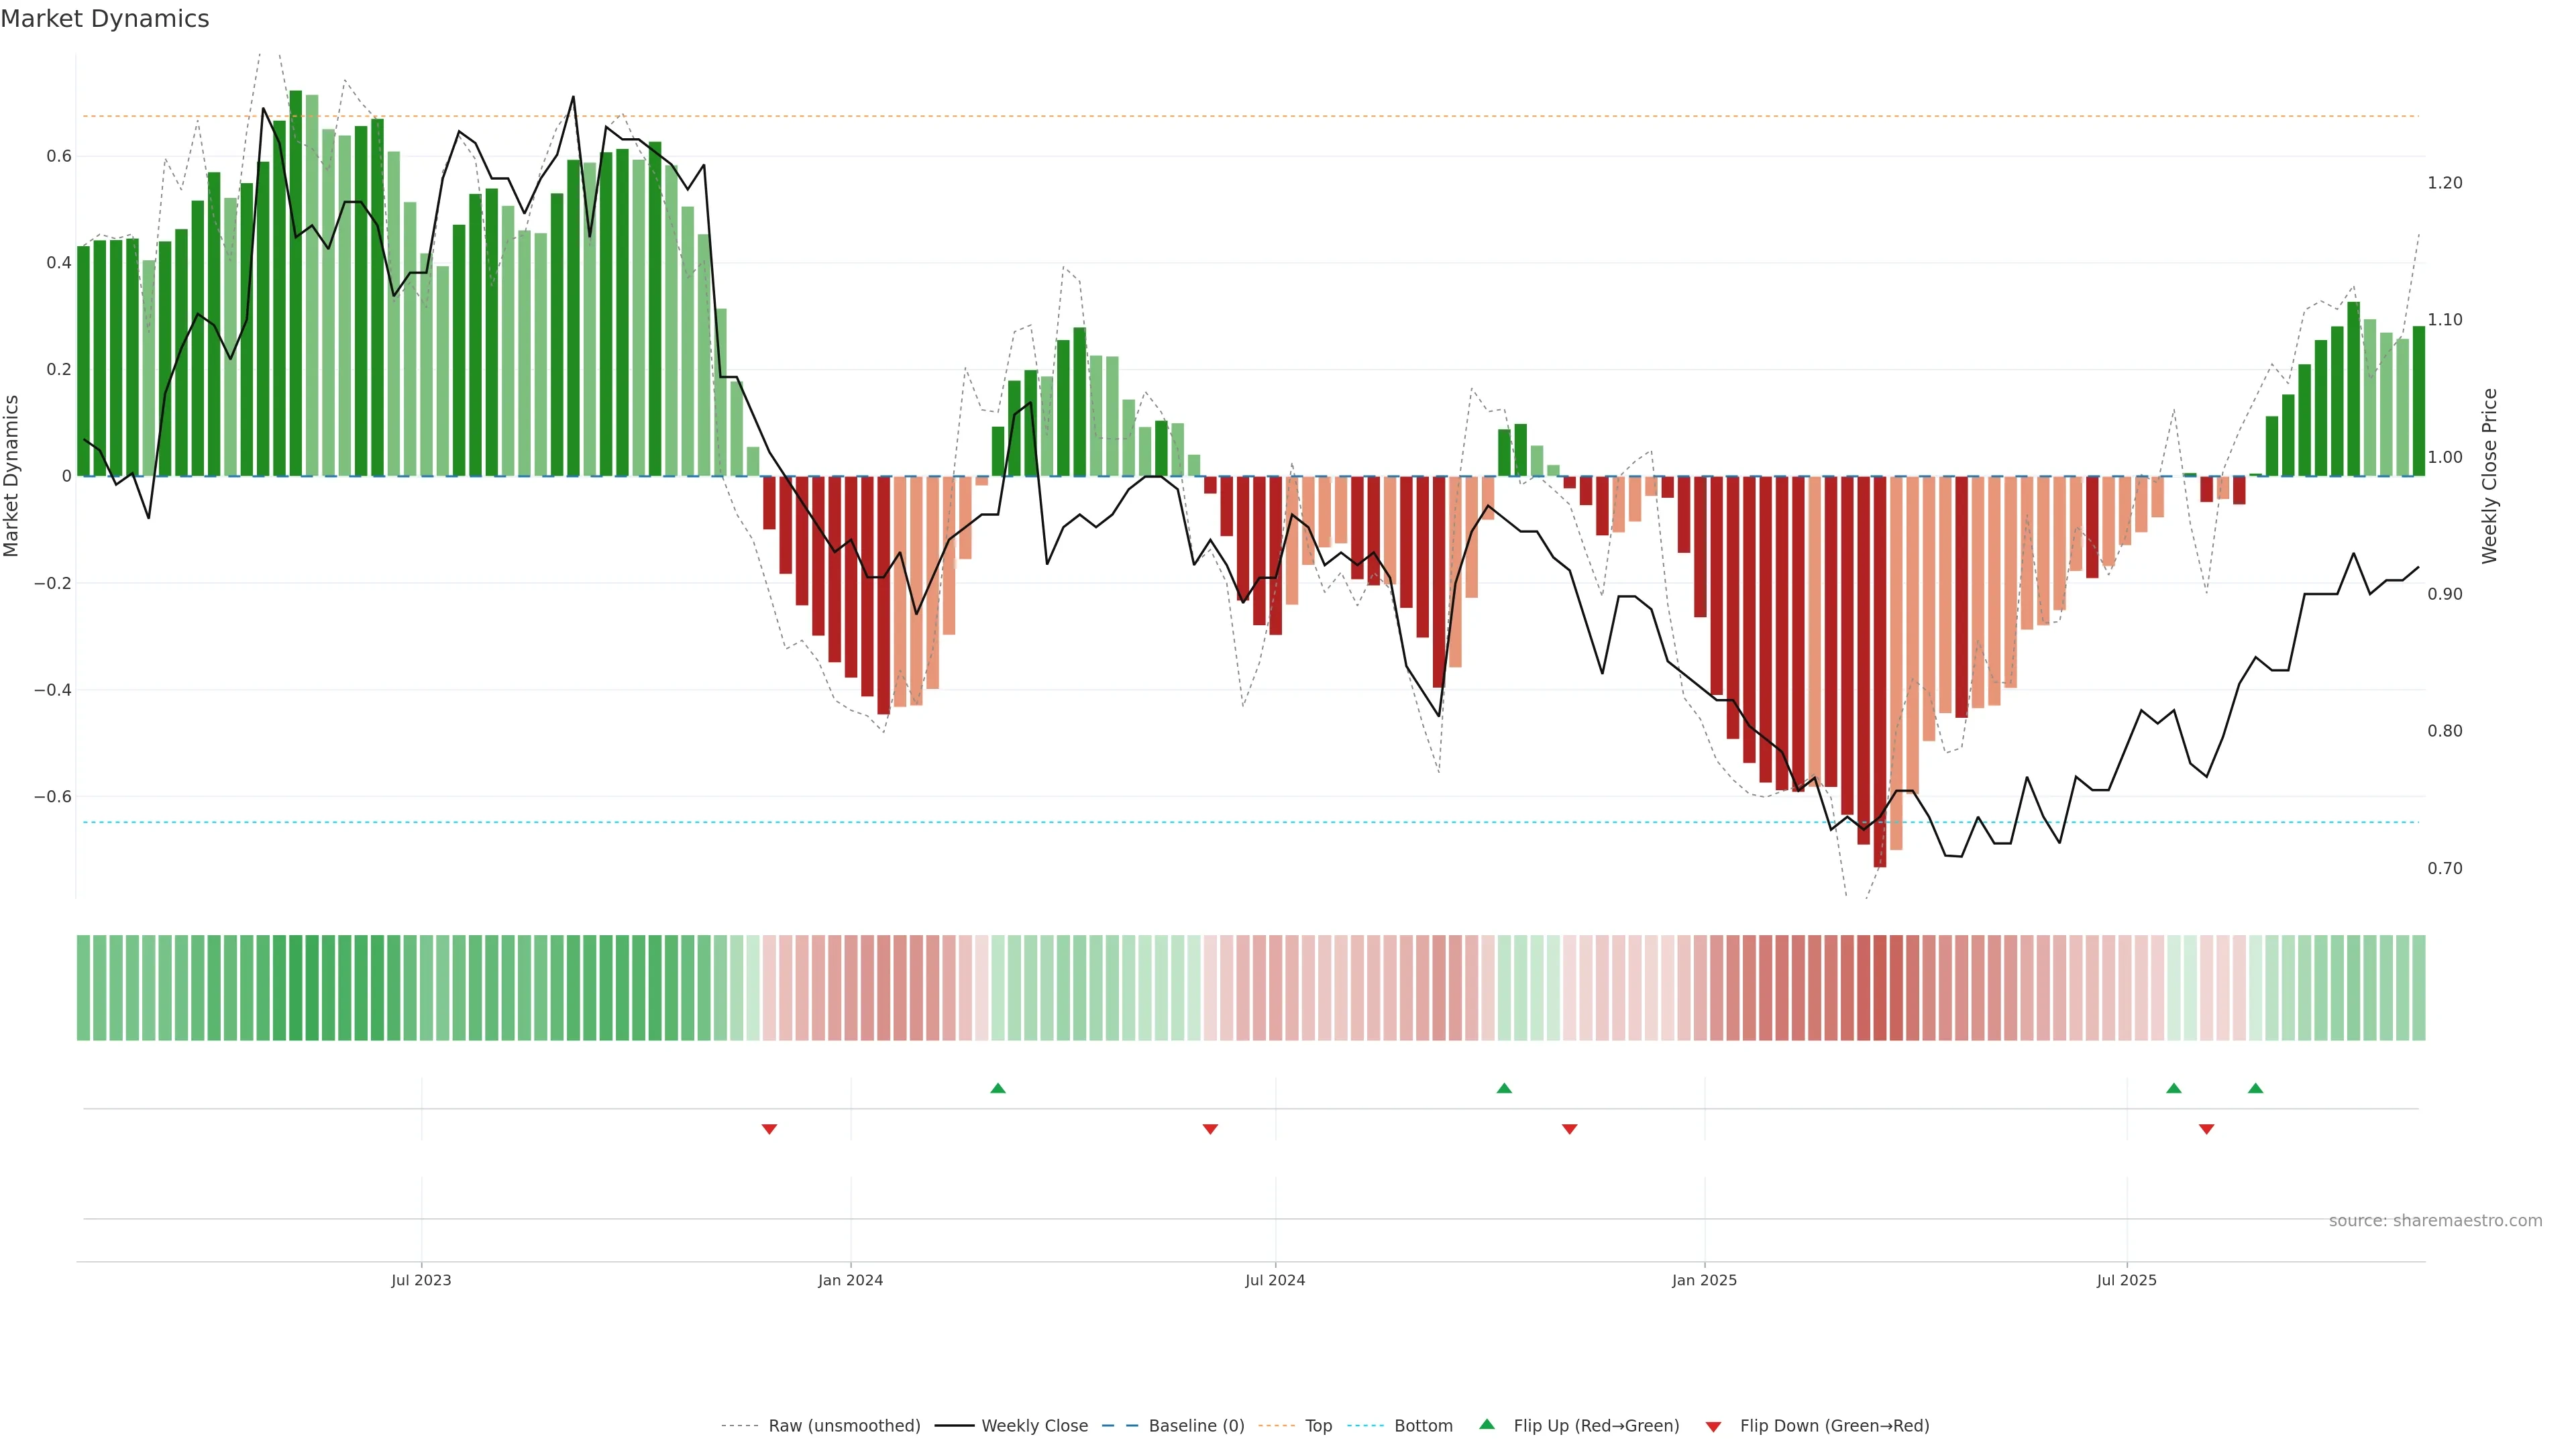Image resolution: width=2576 pixels, height=1449 pixels.
Task: Click first green flip-up marker near 2024
Action: 997,1088
